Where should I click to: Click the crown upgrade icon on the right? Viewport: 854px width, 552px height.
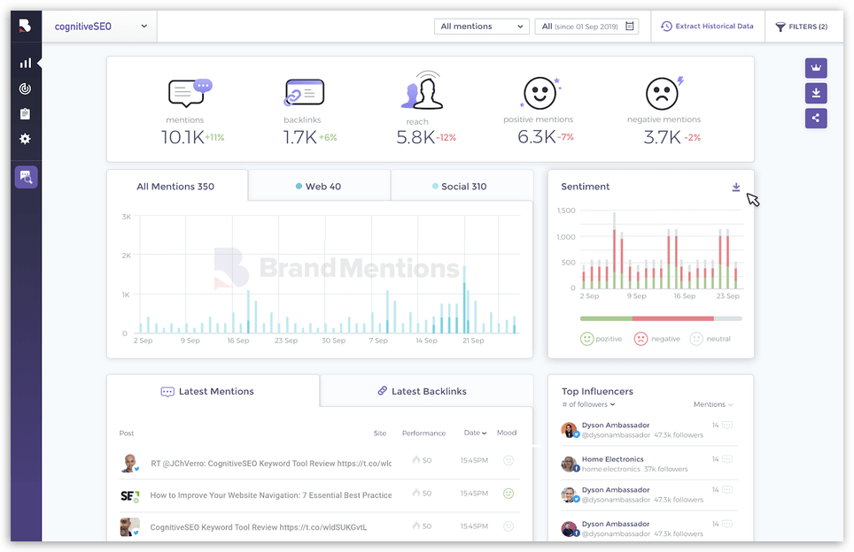coord(815,68)
